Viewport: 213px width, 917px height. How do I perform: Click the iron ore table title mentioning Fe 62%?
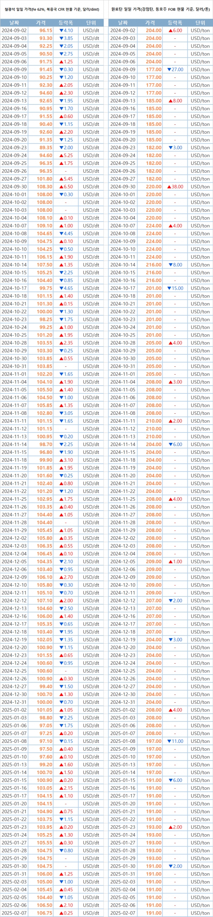[52, 10]
